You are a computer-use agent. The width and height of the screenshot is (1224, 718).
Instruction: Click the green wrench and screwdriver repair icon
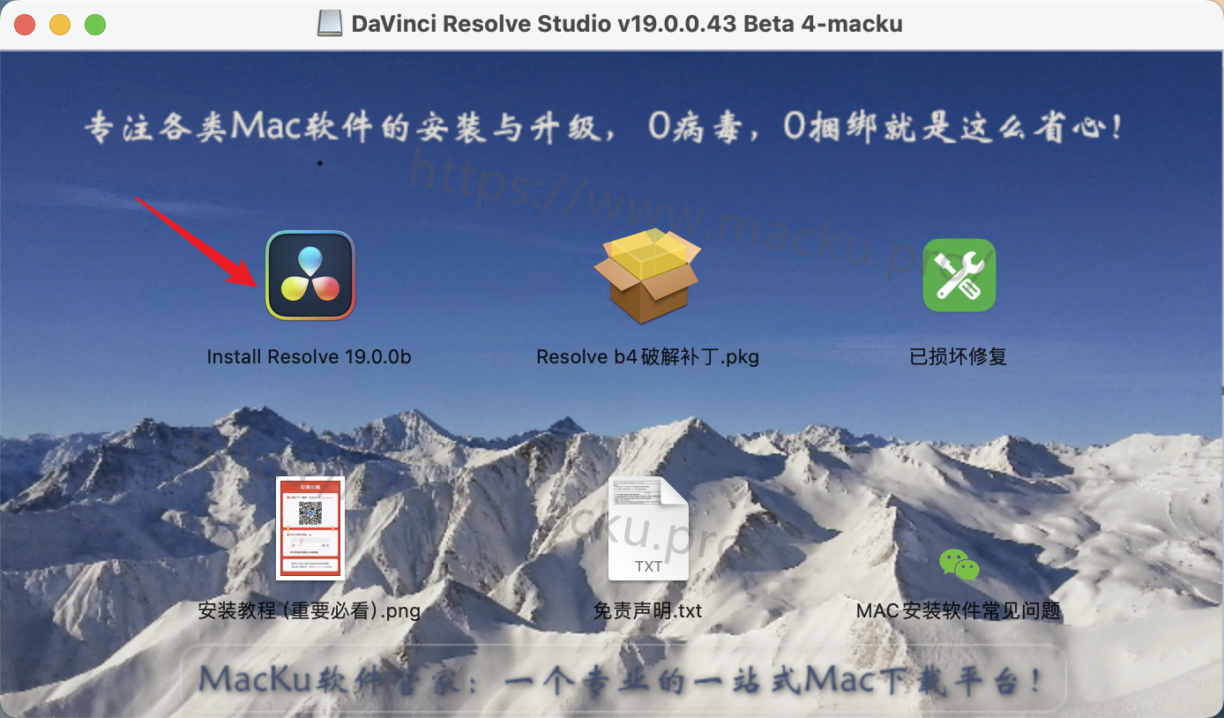click(959, 275)
